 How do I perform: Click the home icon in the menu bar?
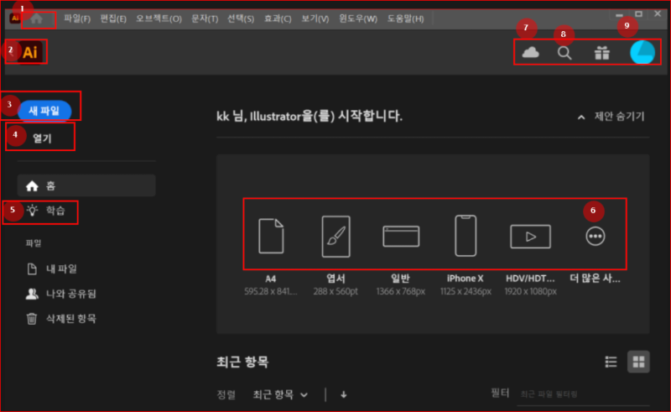click(36, 18)
